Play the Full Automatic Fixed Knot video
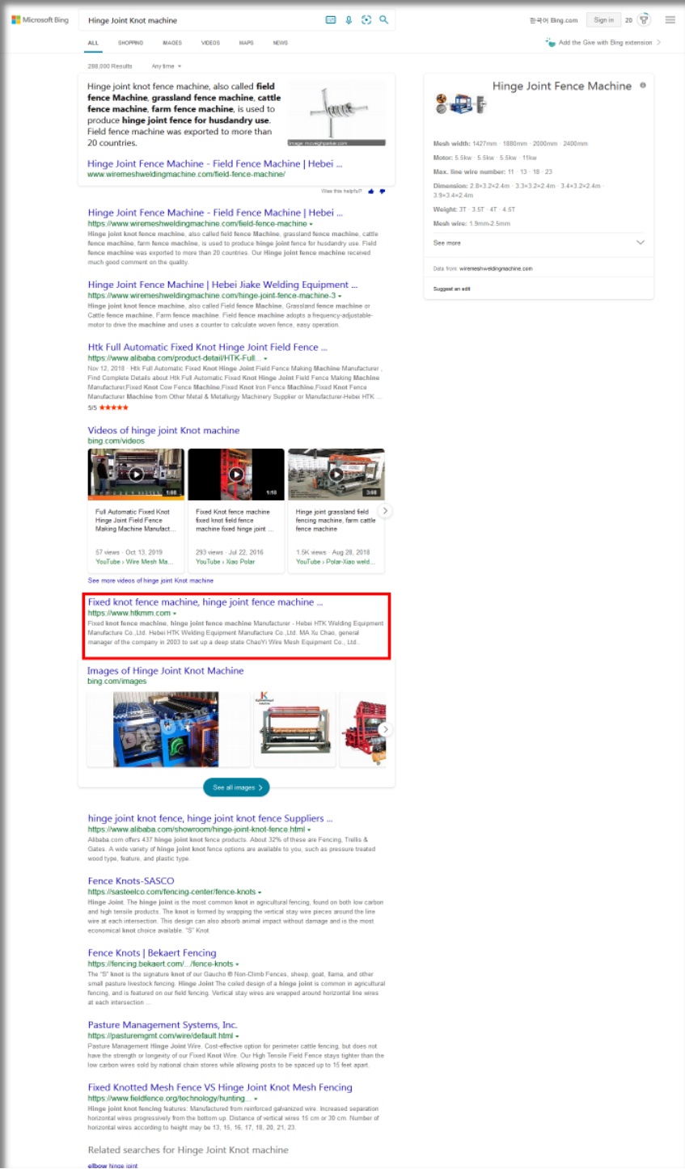The height and width of the screenshot is (1169, 685). tap(136, 475)
